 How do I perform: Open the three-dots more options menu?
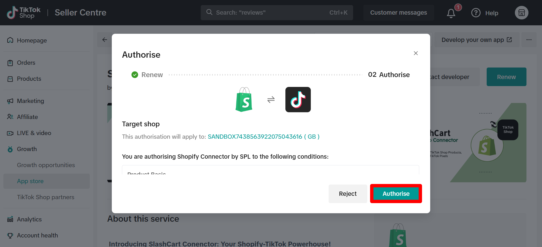(529, 40)
